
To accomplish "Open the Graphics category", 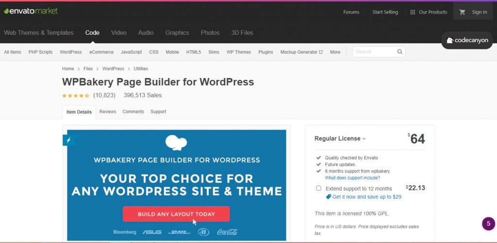I will pos(177,32).
